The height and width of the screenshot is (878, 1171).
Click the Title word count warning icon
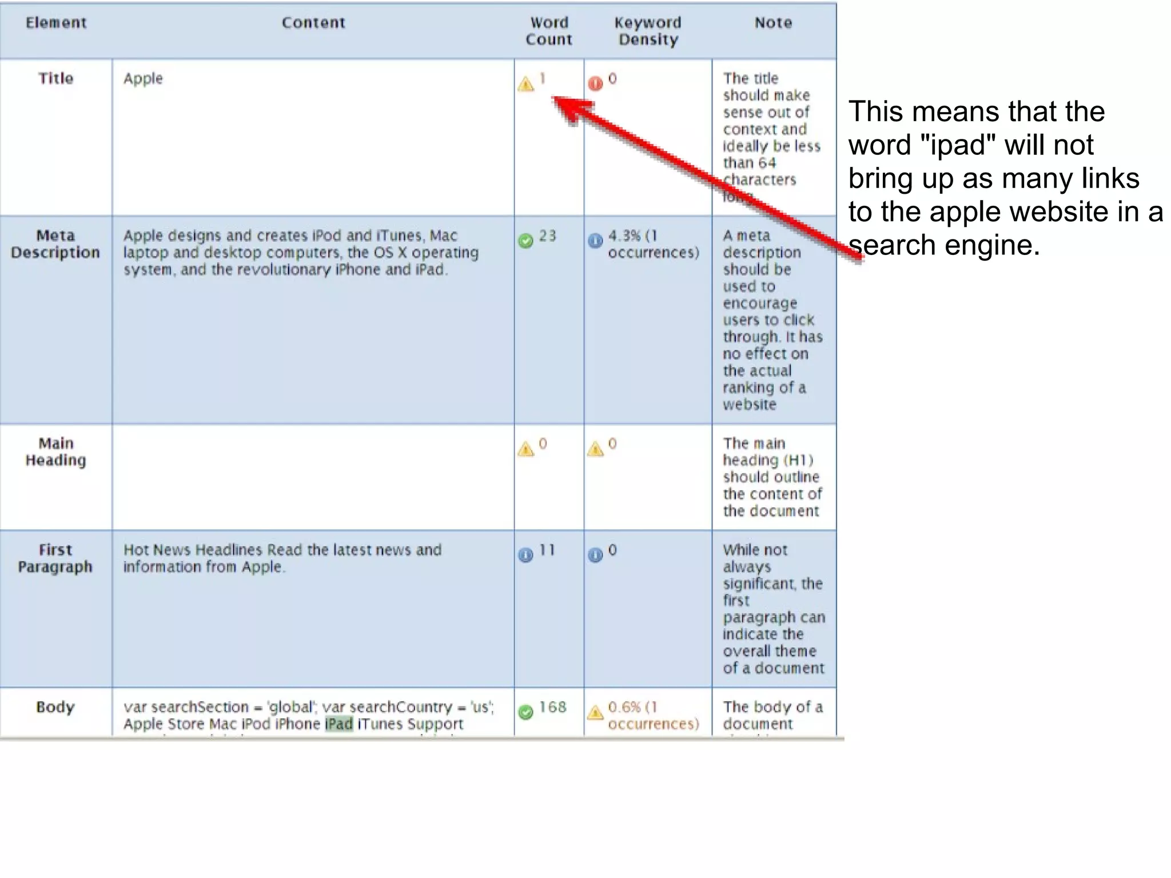click(525, 85)
